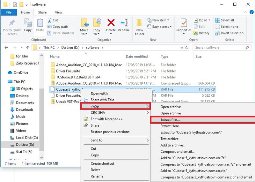Image resolution: width=255 pixels, height=182 pixels.
Task: Open Music in navigation pane
Action: tap(18, 117)
